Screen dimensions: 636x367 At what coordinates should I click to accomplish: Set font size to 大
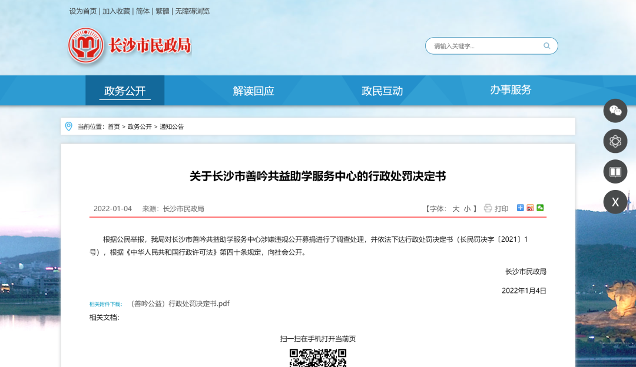(456, 209)
